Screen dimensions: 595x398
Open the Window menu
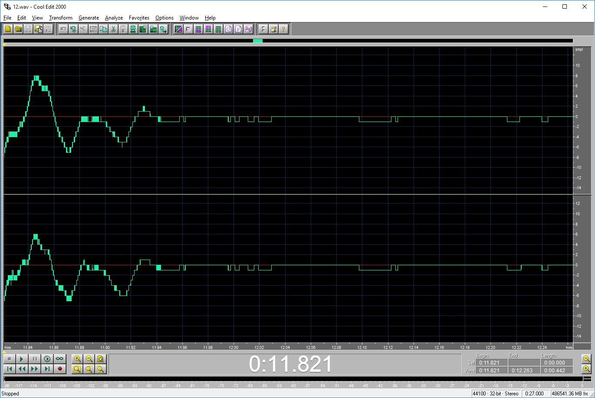coord(189,18)
